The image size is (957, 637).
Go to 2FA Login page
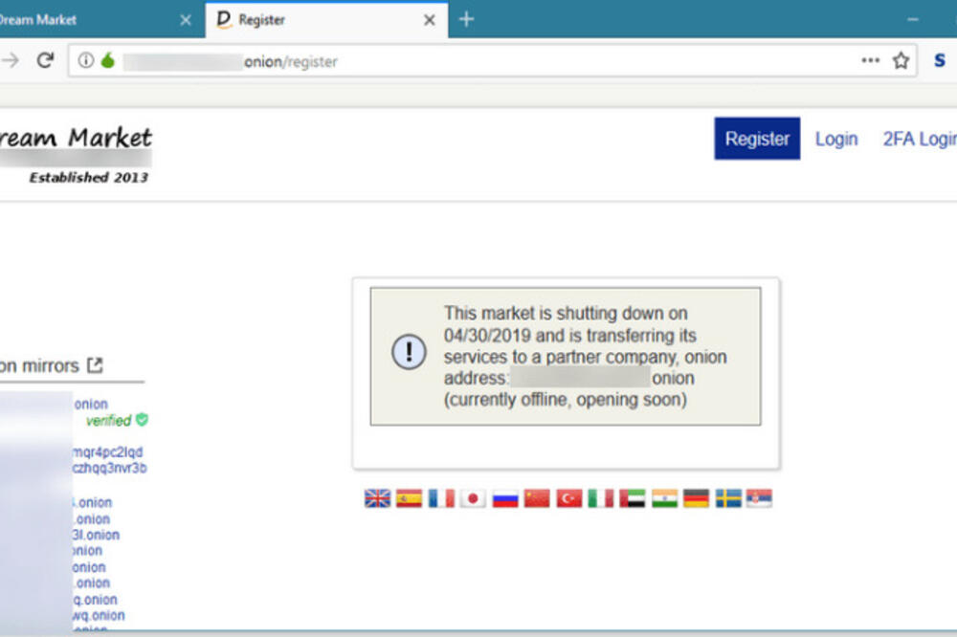point(919,139)
